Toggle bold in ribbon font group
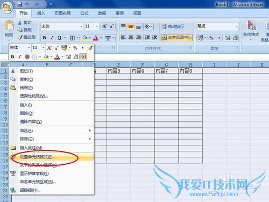 [x=44, y=38]
